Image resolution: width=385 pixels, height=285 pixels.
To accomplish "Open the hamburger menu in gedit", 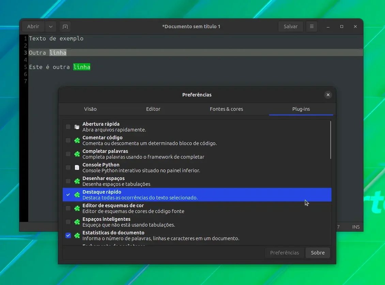I will tap(312, 26).
